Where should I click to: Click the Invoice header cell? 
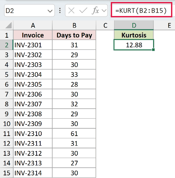pyautogui.click(x=33, y=35)
